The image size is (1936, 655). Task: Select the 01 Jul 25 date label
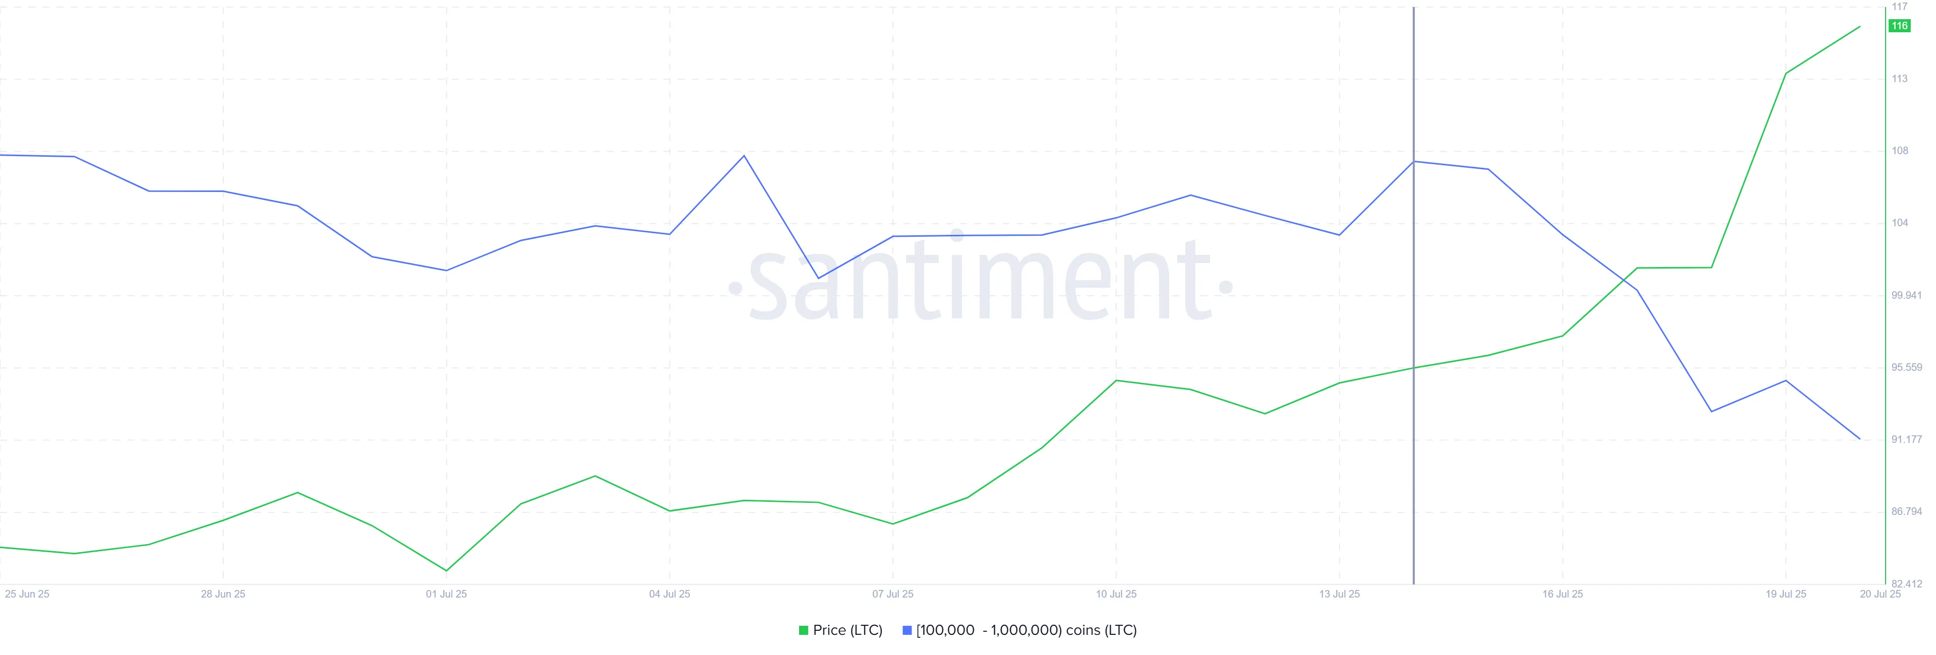tap(446, 594)
